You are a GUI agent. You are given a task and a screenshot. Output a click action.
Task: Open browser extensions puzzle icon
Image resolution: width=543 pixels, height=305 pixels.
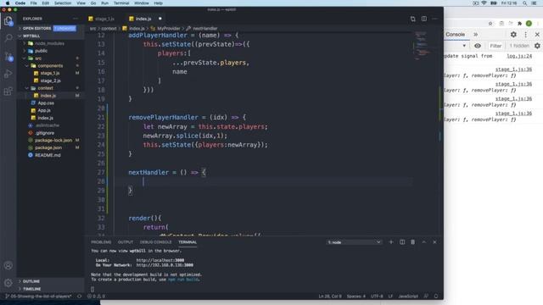point(519,24)
